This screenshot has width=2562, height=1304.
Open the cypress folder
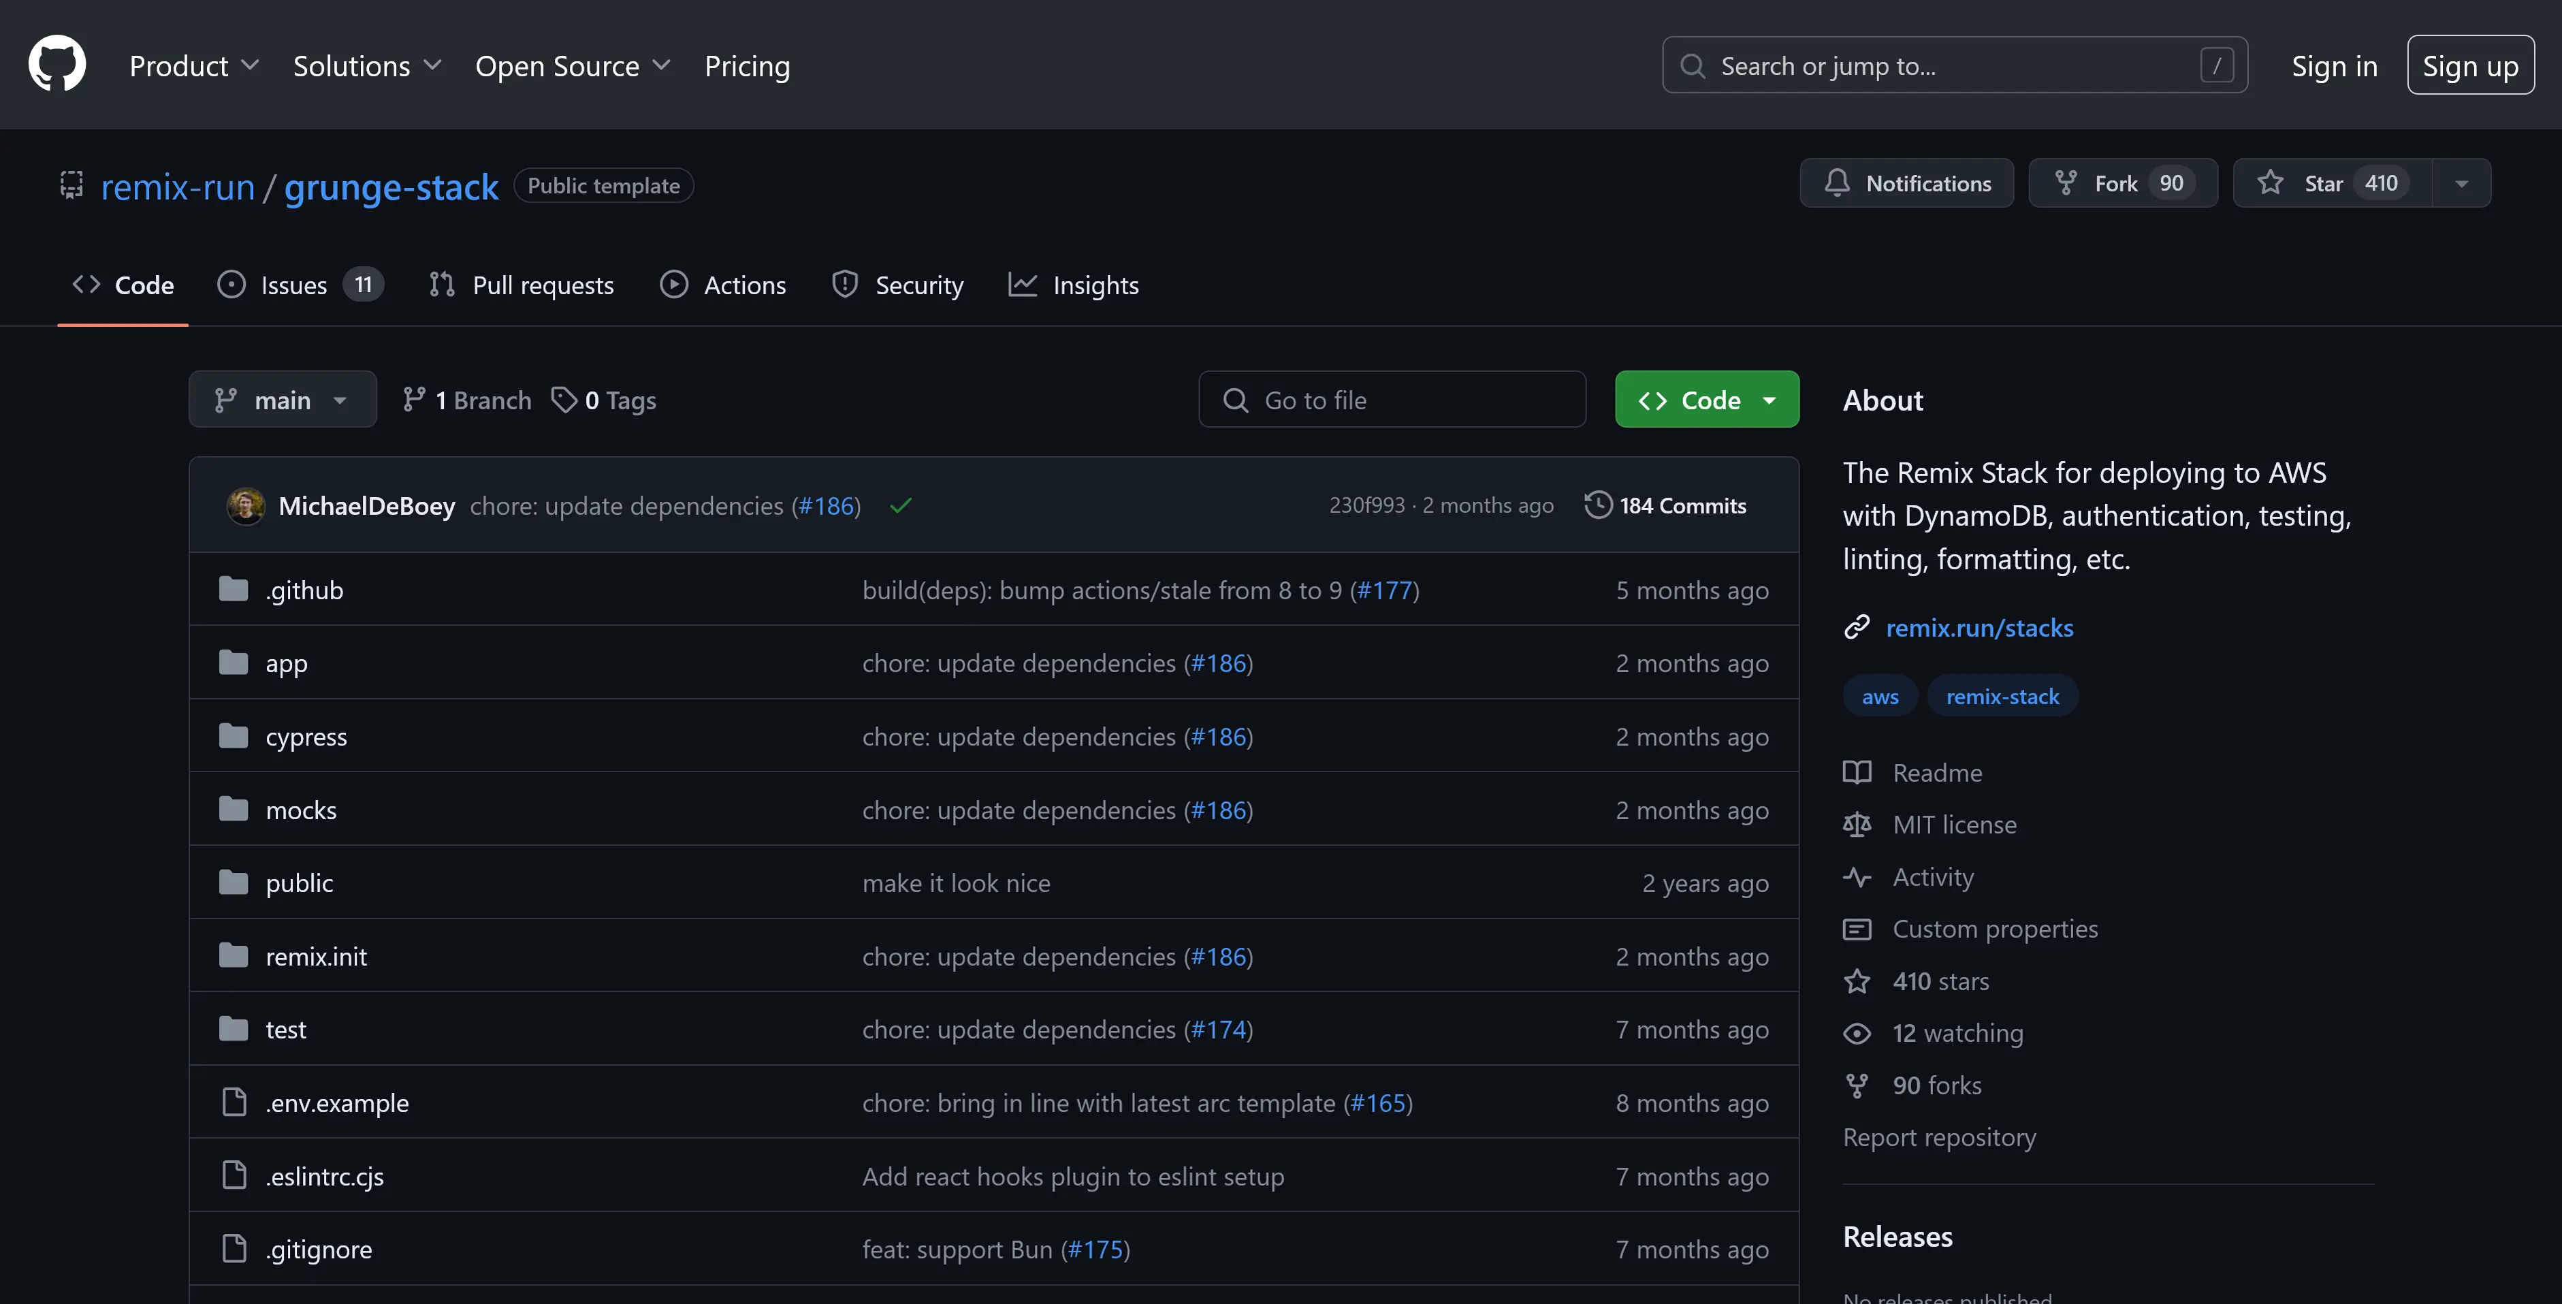coord(306,736)
